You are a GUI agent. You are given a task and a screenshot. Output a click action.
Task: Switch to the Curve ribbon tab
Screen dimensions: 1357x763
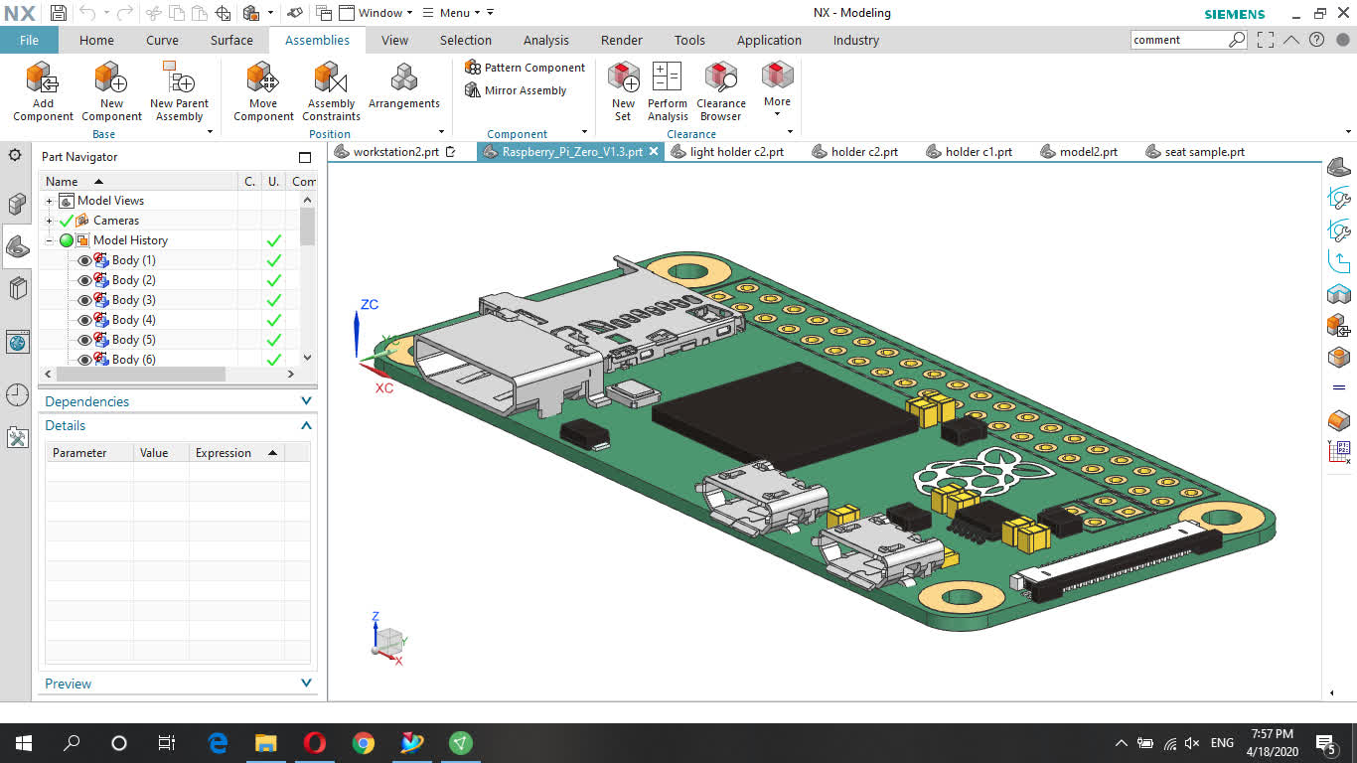(x=162, y=40)
